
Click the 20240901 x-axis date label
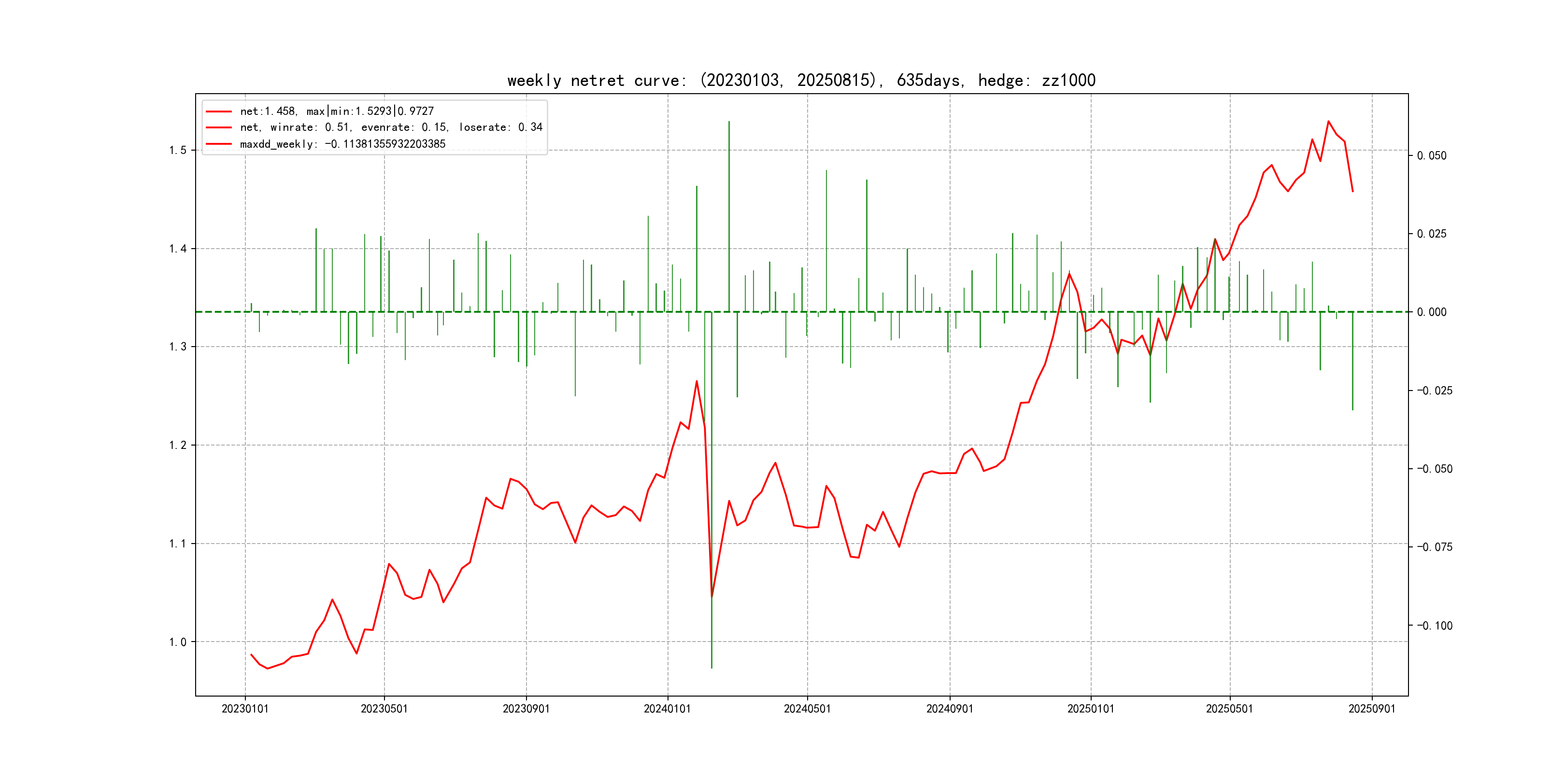point(950,709)
